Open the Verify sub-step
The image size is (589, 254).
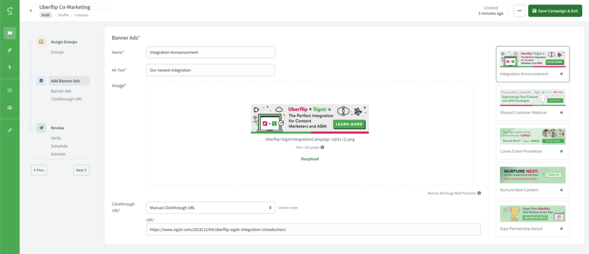(56, 138)
